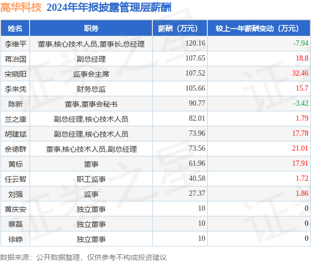The width and height of the screenshot is (311, 262).
Task: Click the 董事,董事会秘书 position cell
Action: tap(91, 104)
